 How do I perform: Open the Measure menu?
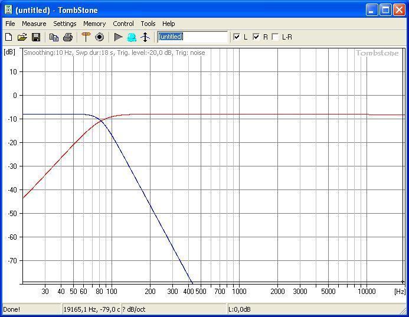tap(34, 24)
